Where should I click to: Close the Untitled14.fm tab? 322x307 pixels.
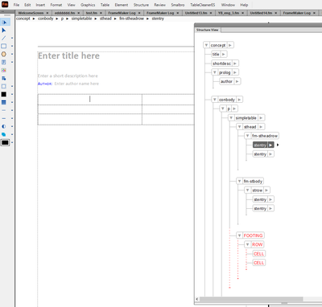(275, 13)
